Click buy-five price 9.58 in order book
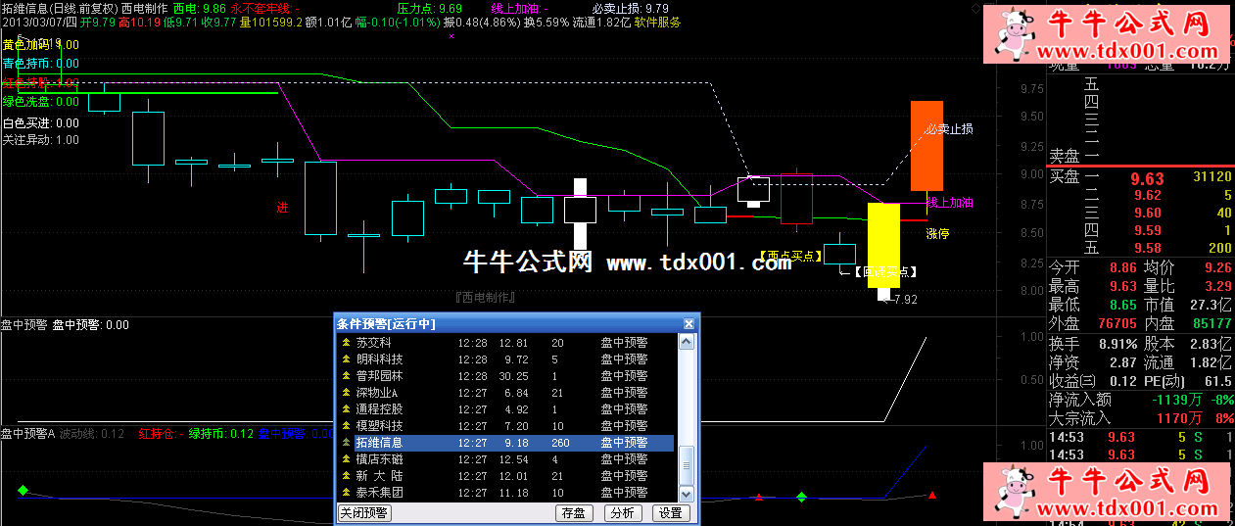 pos(1149,248)
